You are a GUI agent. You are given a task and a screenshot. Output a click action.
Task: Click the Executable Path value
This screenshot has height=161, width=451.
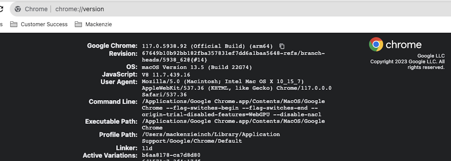coord(233,124)
